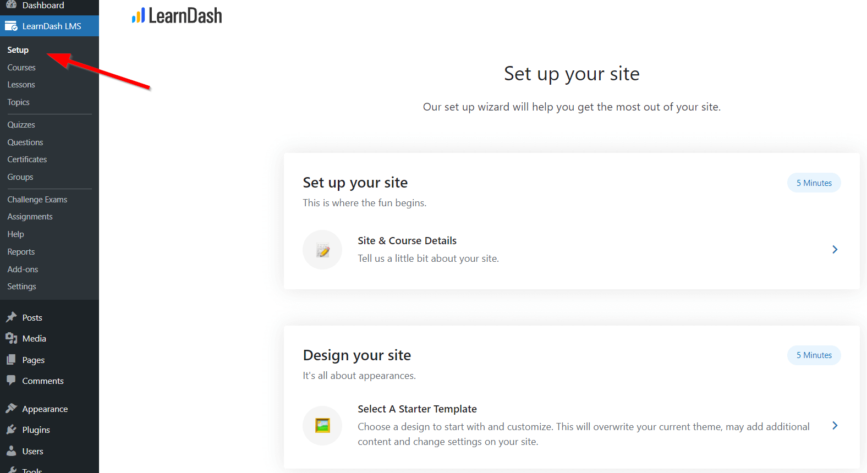Click the Dashboard gauge icon
The width and height of the screenshot is (867, 473).
pyautogui.click(x=11, y=4)
